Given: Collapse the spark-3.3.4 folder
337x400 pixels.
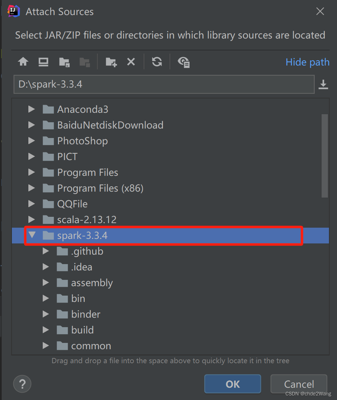Looking at the screenshot, I should (x=32, y=235).
